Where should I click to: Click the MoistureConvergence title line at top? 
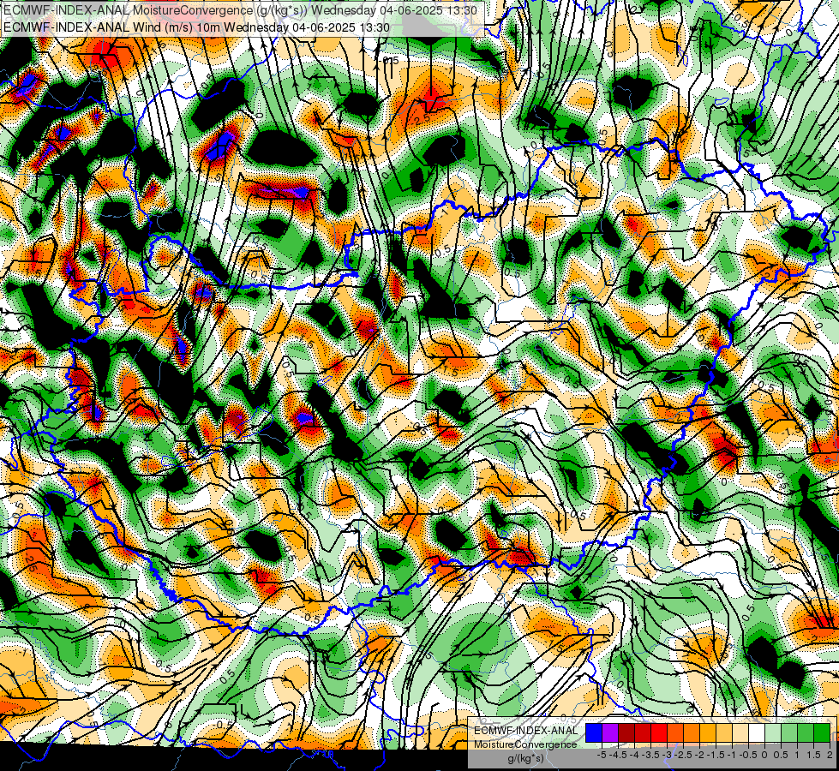click(x=240, y=10)
